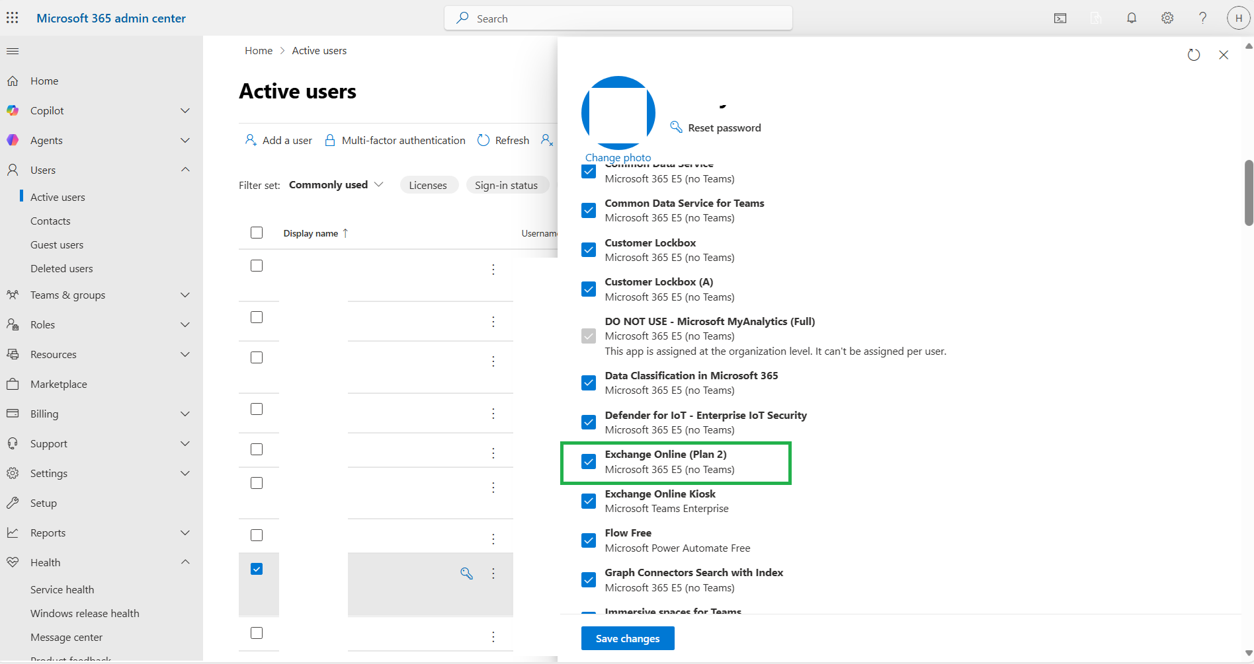Click the Add a user icon
The width and height of the screenshot is (1254, 664).
pos(251,140)
